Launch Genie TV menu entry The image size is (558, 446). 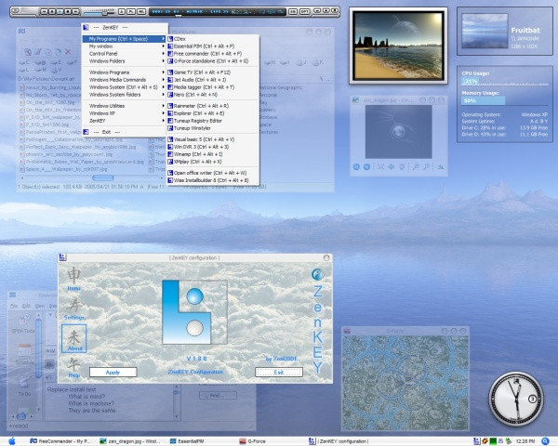212,72
